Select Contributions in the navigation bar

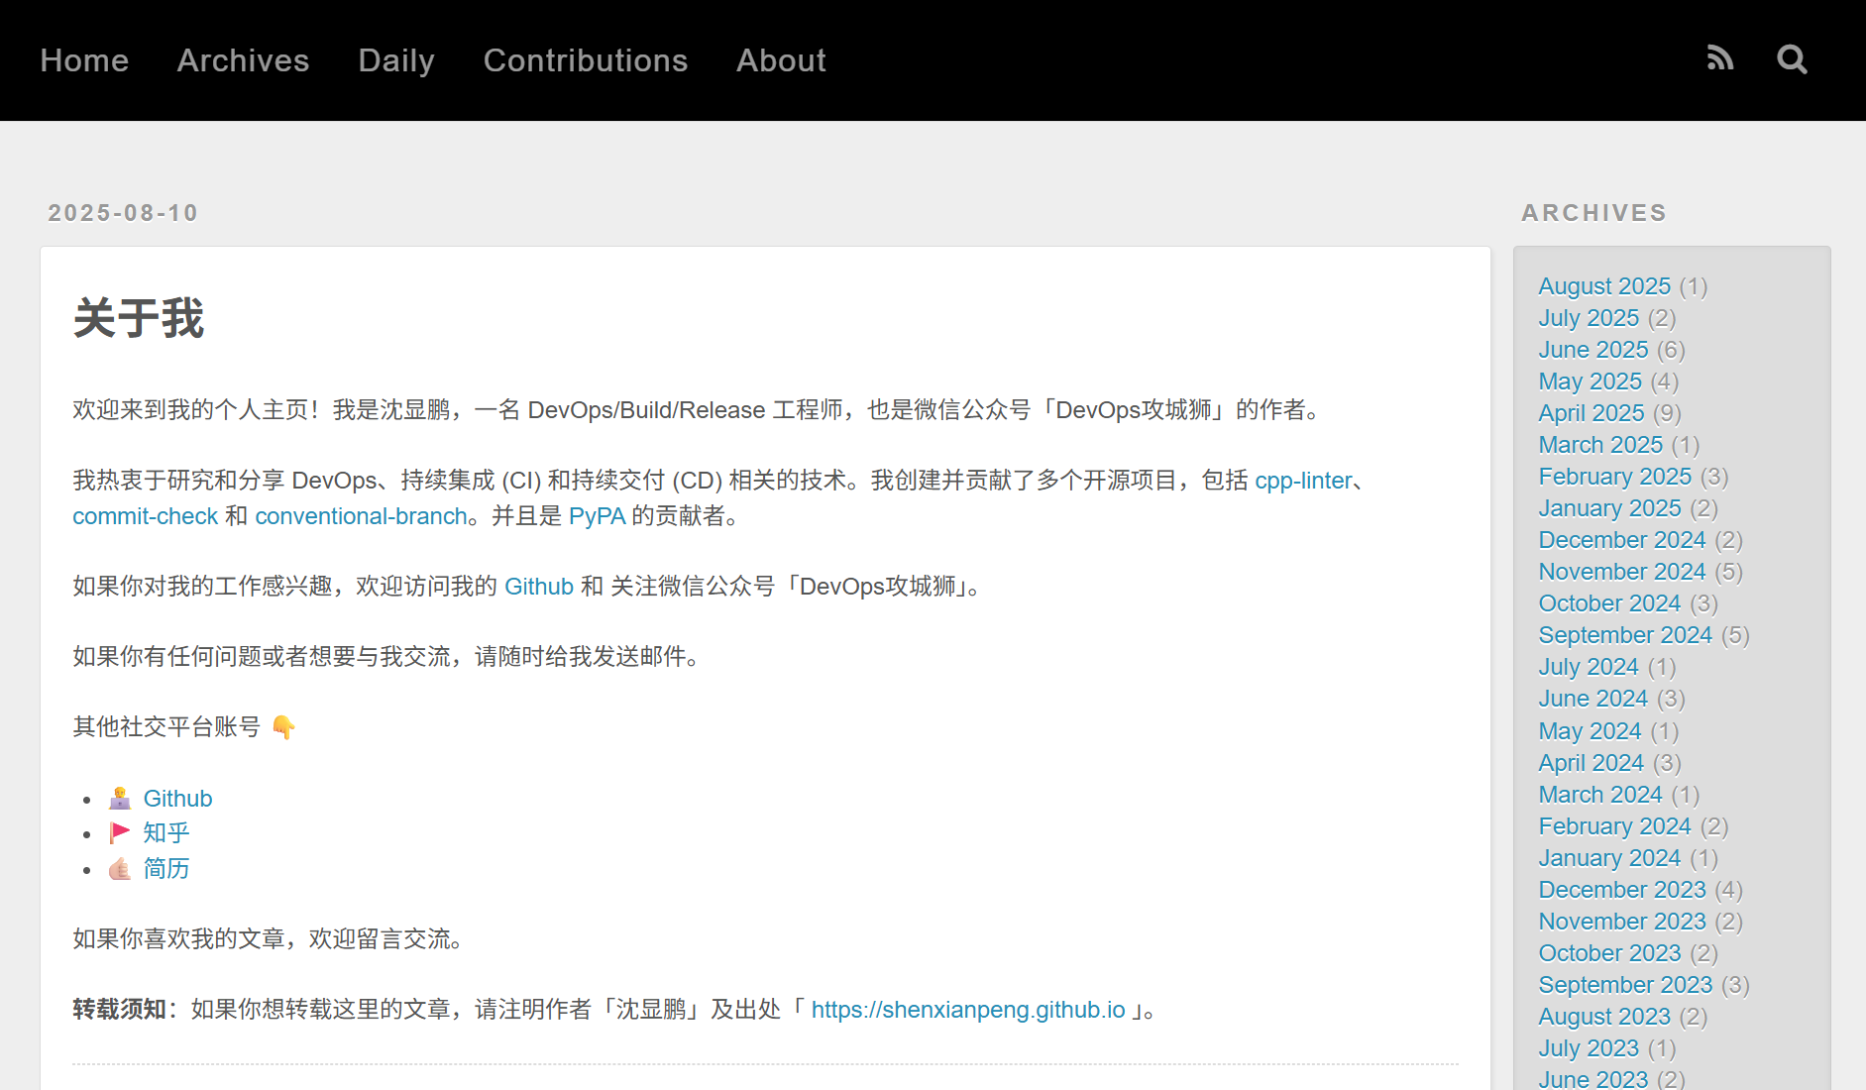click(x=585, y=60)
